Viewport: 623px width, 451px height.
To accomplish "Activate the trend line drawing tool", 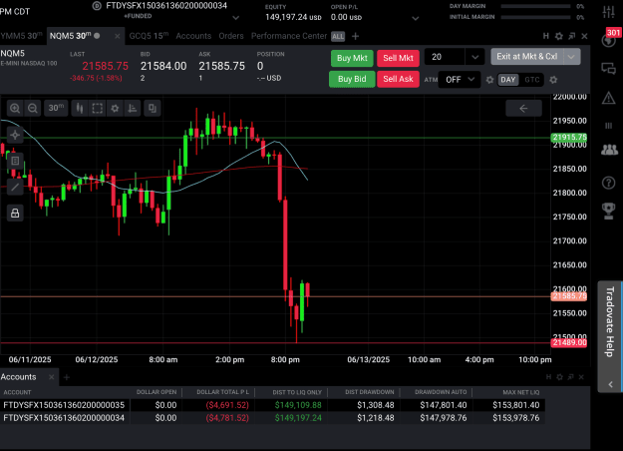I will pyautogui.click(x=15, y=187).
